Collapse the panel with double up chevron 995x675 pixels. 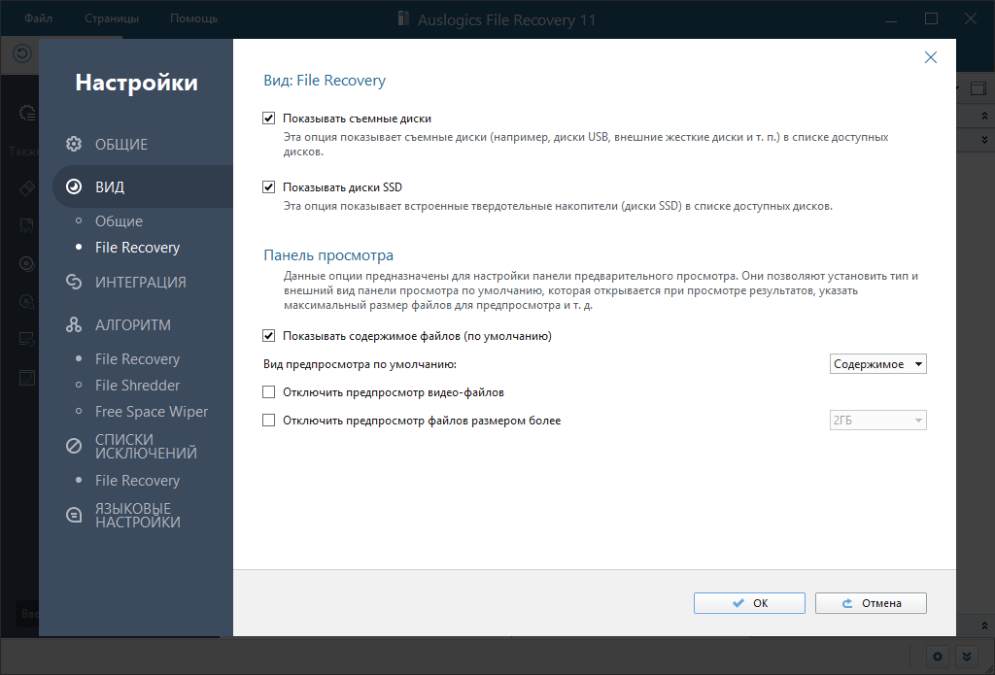984,117
